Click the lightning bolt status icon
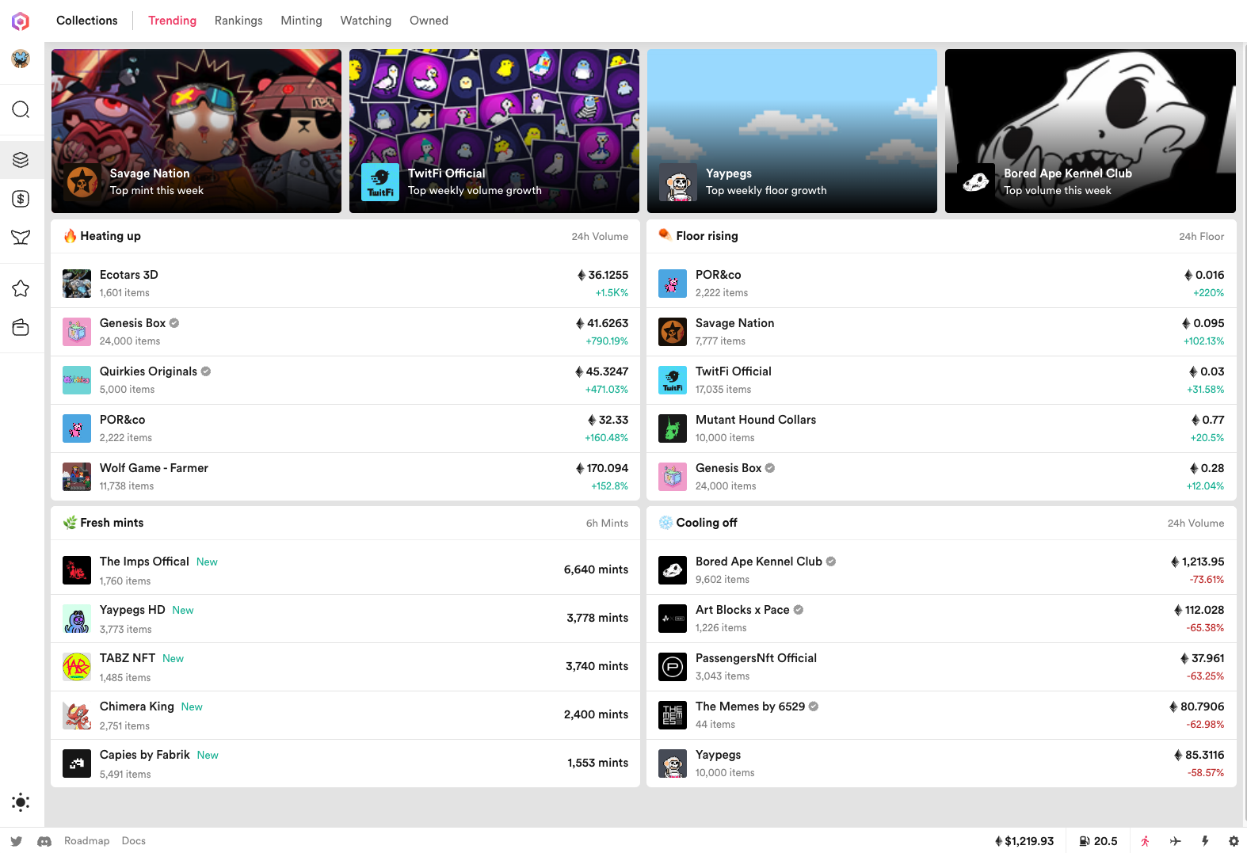The image size is (1247, 853). pyautogui.click(x=1205, y=841)
